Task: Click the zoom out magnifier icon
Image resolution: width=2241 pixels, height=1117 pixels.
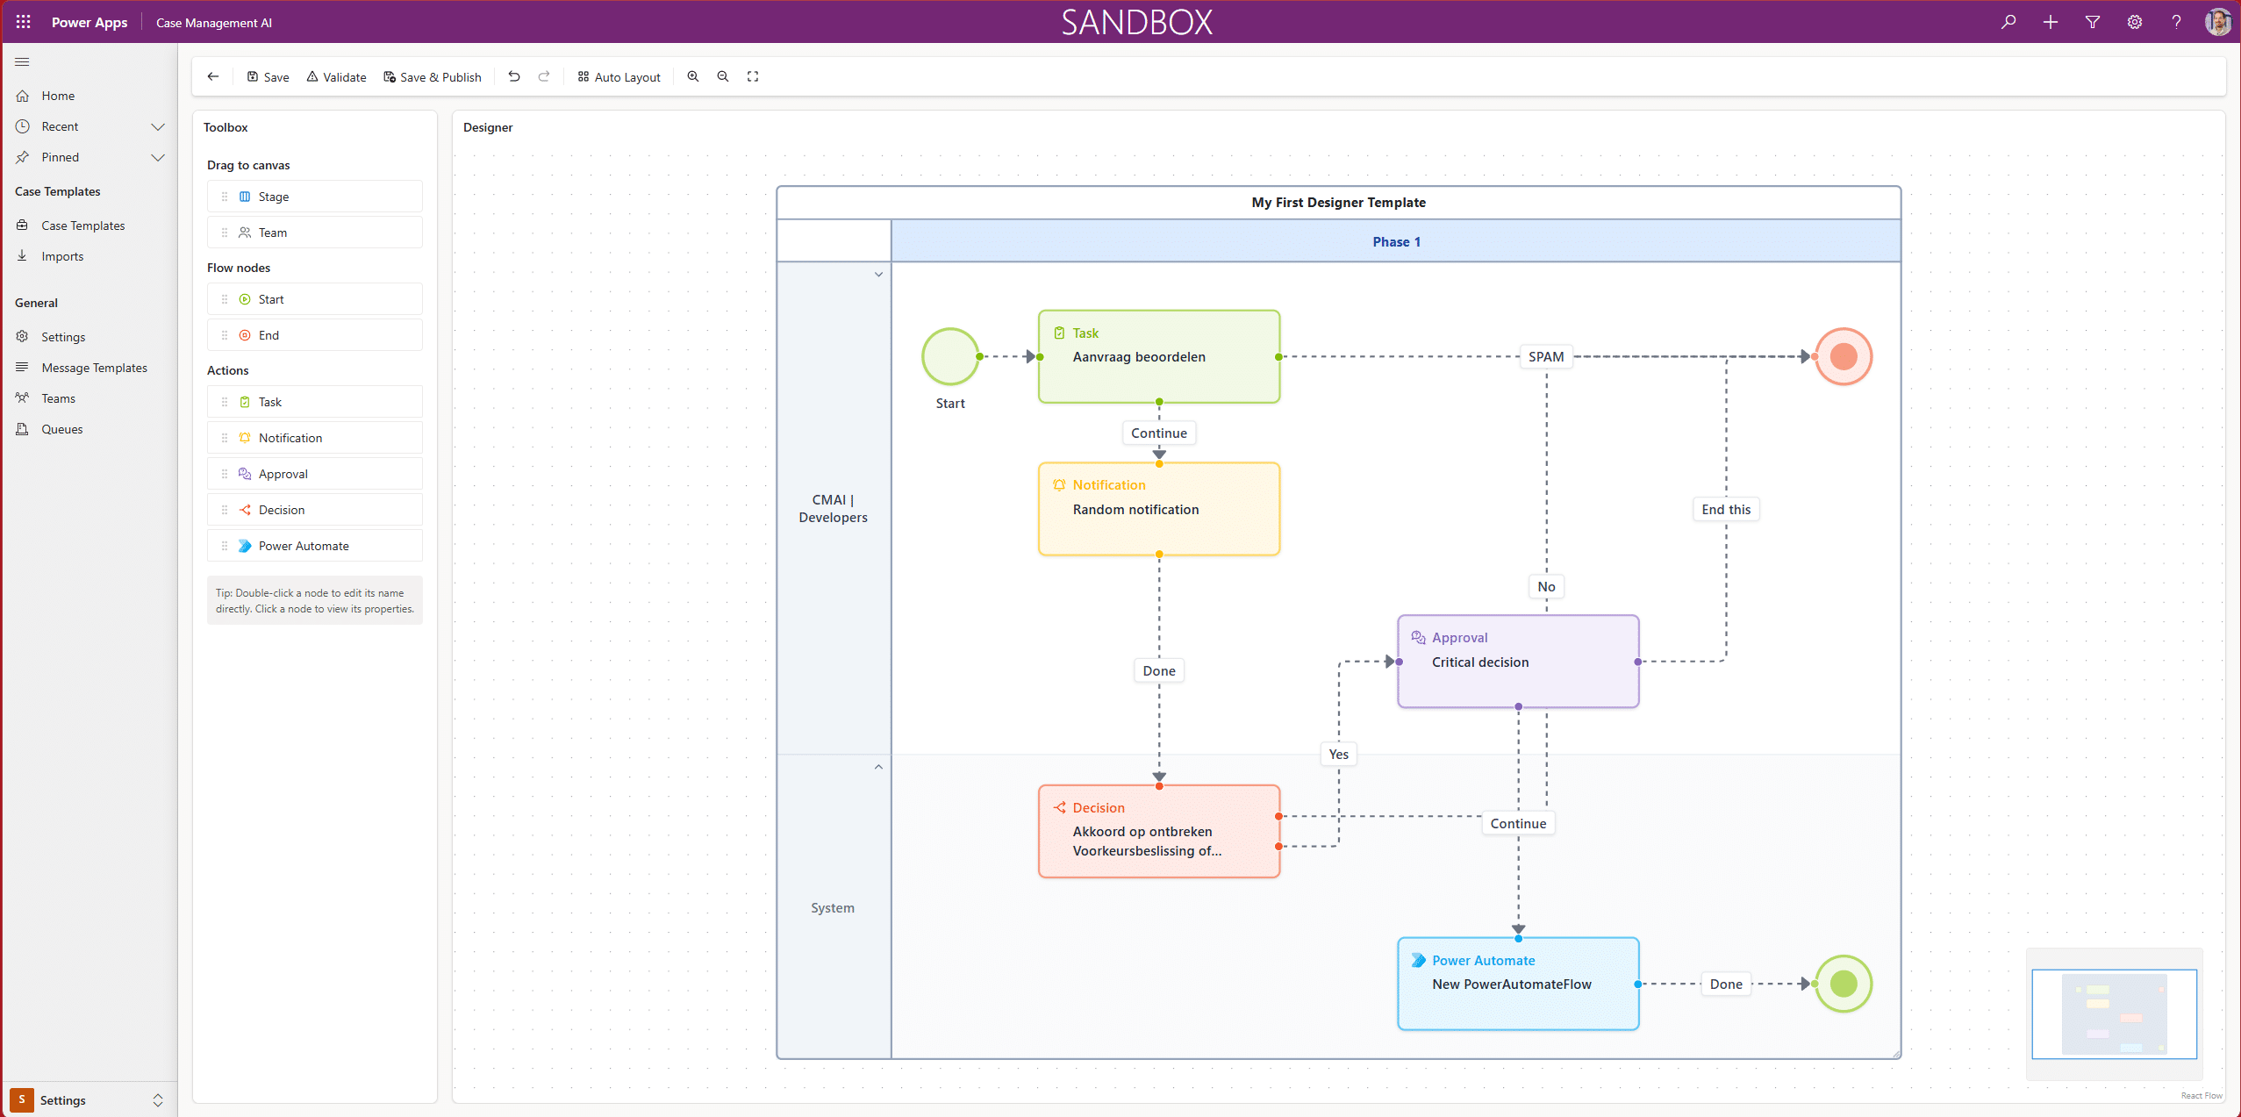Action: [x=723, y=77]
